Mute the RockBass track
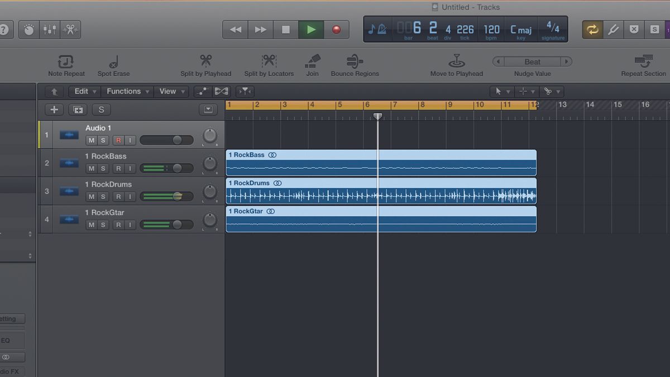This screenshot has height=377, width=670. (x=91, y=168)
